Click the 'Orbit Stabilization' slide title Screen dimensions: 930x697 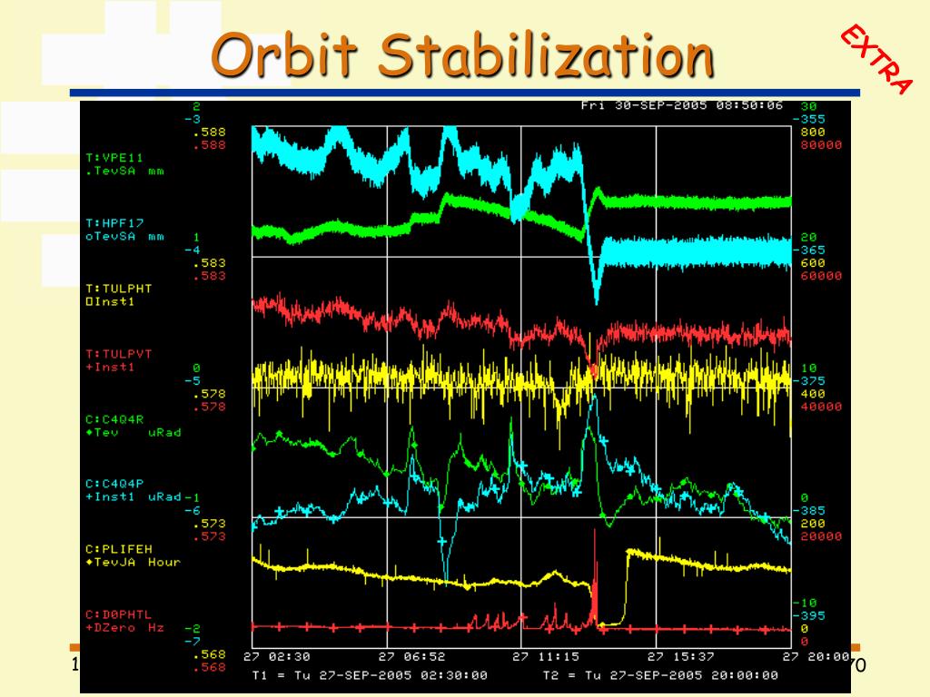pos(462,55)
